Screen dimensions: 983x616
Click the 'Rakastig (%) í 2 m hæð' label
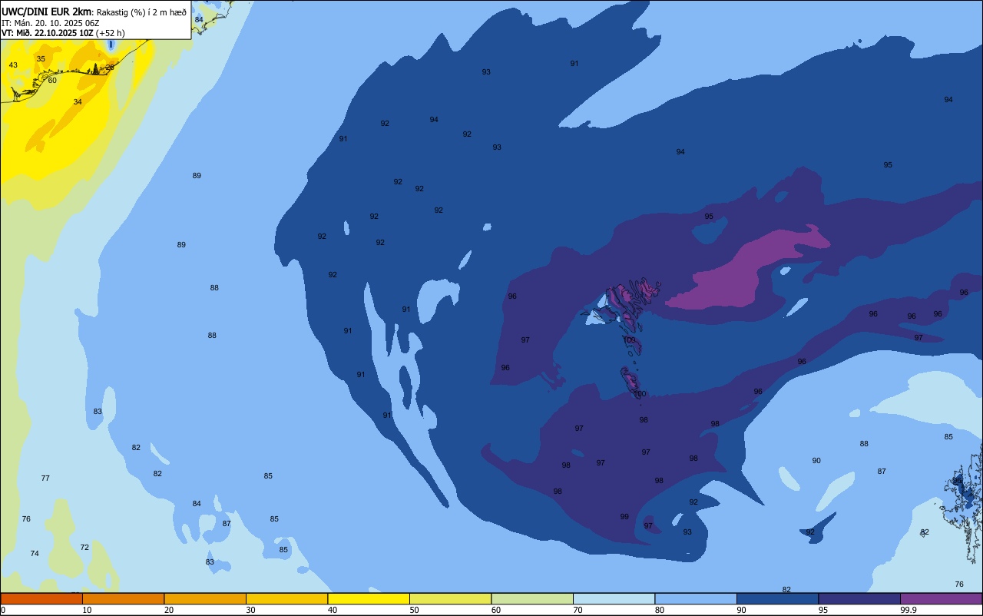tap(141, 12)
